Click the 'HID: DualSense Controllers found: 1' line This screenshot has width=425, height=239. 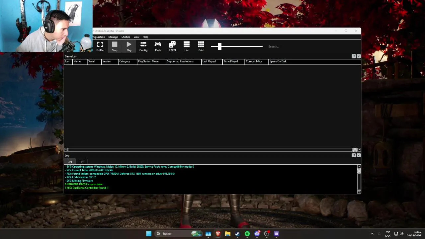[x=87, y=188]
